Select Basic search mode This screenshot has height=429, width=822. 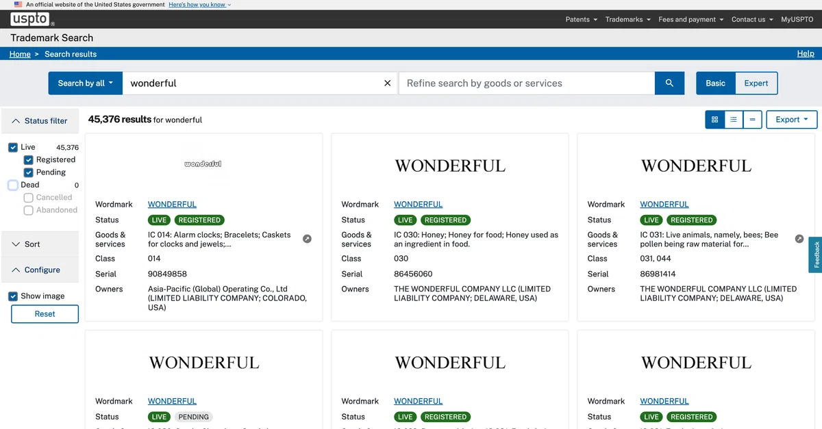coord(716,83)
